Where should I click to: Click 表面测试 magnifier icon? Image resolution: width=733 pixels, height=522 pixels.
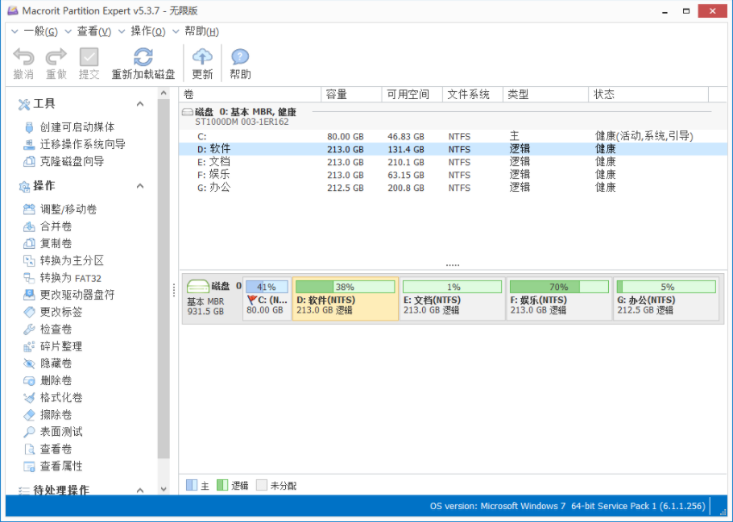[29, 432]
